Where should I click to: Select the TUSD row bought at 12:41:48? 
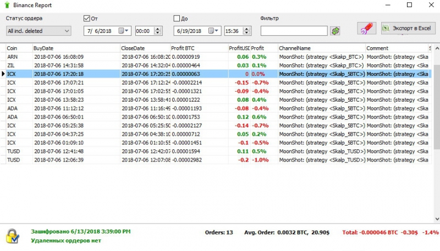click(x=216, y=151)
